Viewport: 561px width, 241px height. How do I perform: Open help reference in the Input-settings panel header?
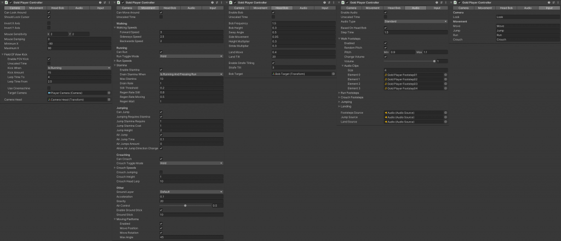(549, 3)
